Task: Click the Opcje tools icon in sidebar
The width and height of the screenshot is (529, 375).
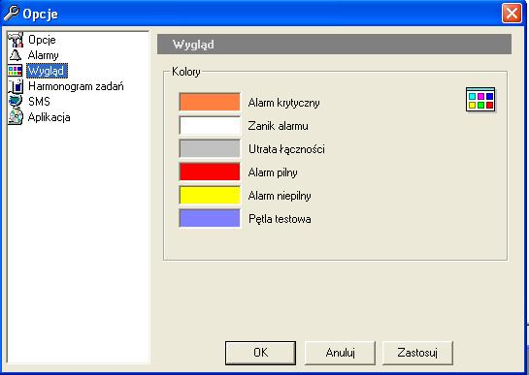Action: (16, 40)
